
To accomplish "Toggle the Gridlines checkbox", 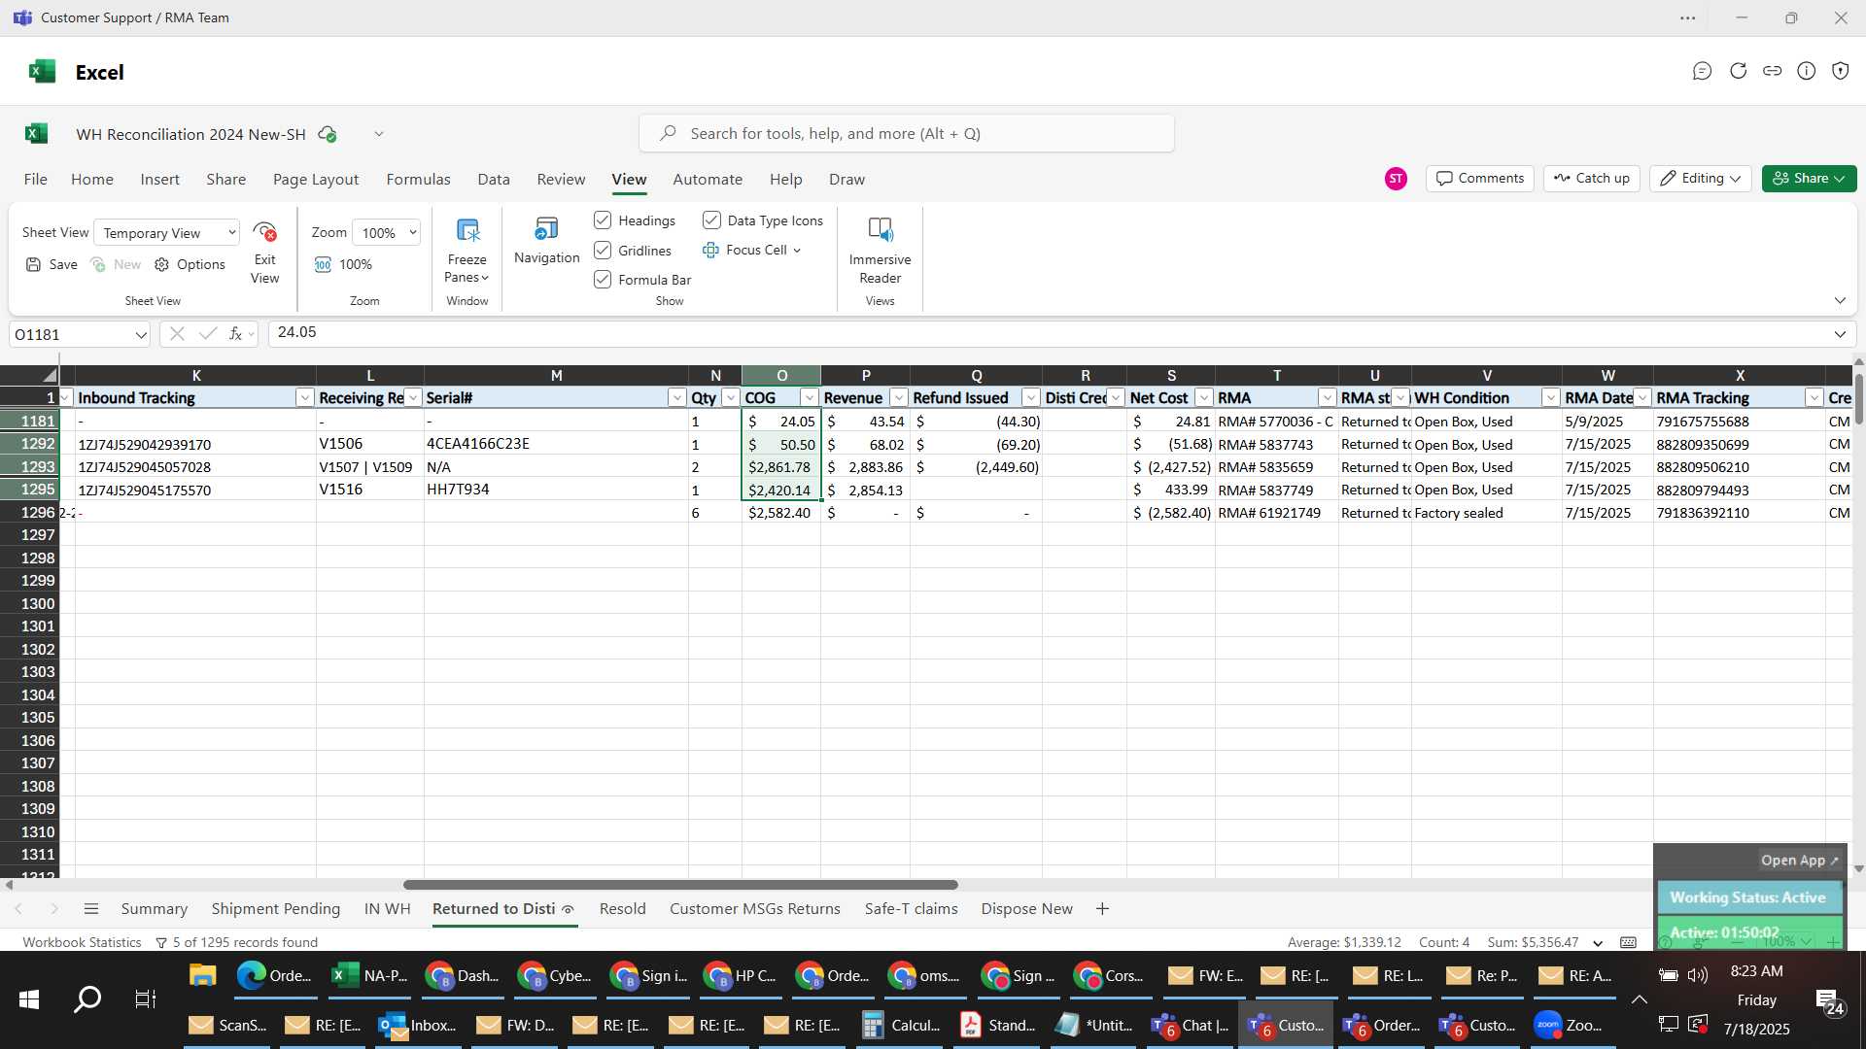I will coord(603,251).
